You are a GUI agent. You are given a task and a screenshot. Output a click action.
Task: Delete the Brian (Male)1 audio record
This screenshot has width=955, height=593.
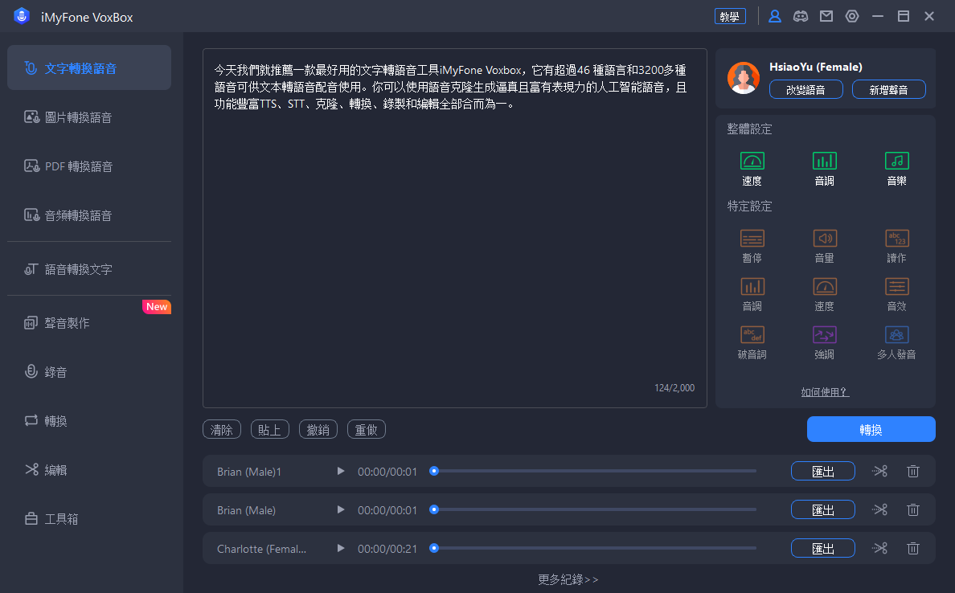click(x=913, y=471)
